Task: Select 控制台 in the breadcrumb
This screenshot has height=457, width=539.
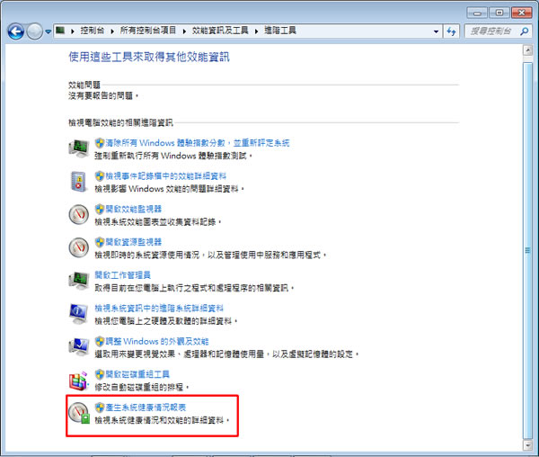Action: tap(93, 31)
